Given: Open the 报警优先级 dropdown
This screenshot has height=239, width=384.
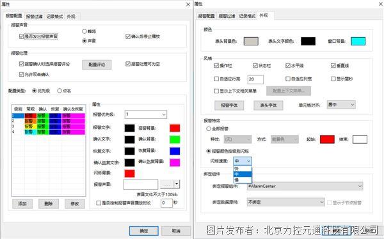Looking at the screenshot, I should [x=146, y=114].
